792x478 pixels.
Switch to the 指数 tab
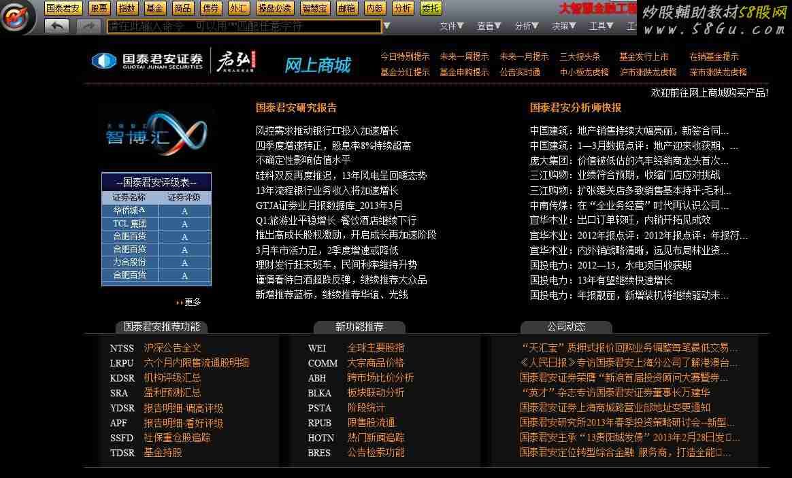[x=127, y=8]
